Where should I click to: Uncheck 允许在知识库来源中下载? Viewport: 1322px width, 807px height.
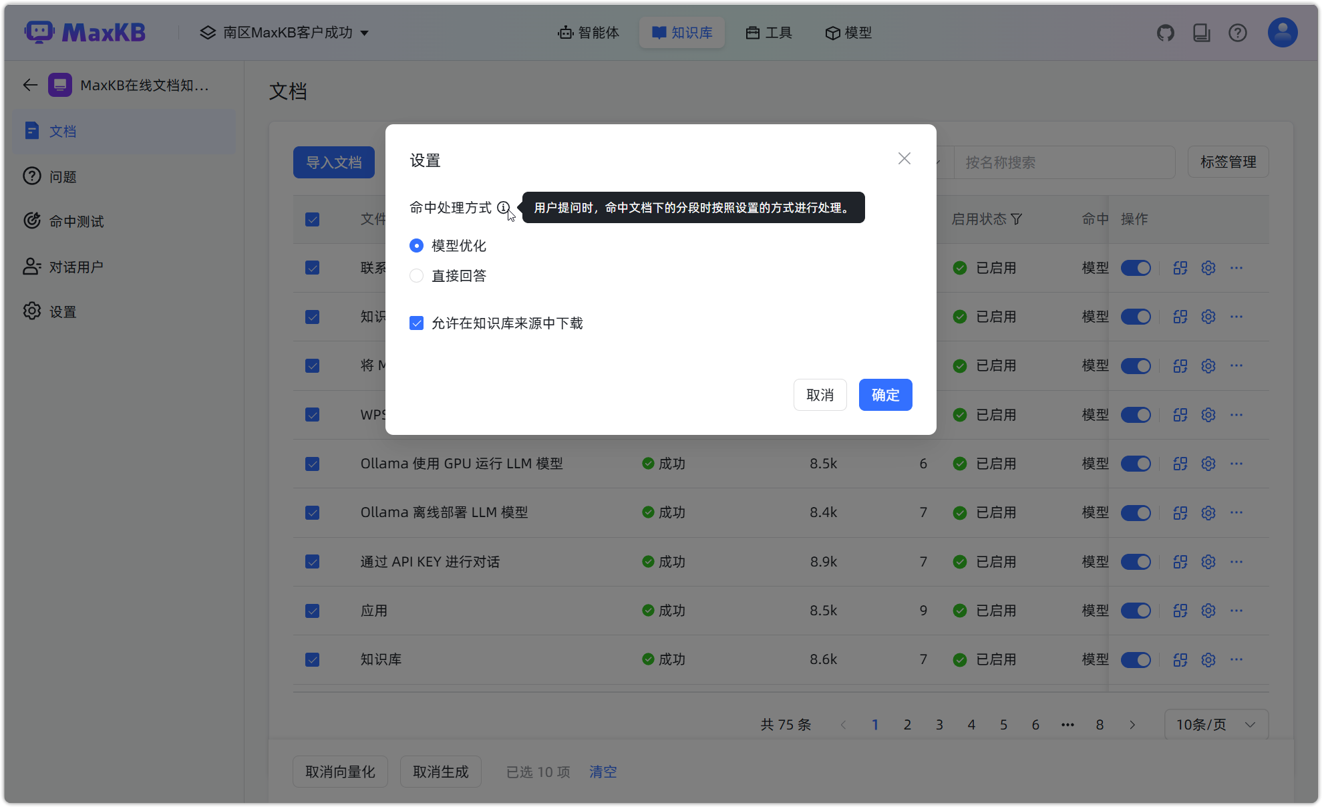(416, 323)
